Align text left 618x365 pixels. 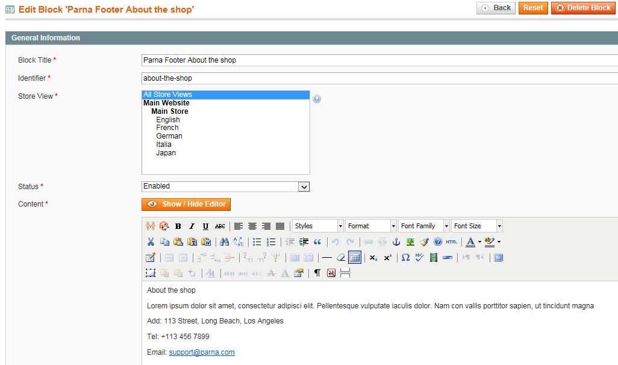(x=239, y=226)
